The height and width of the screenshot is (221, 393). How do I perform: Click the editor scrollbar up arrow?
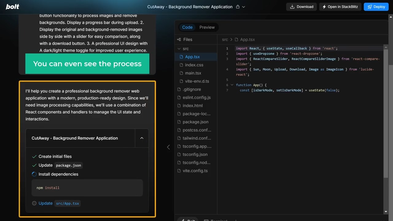386,47
